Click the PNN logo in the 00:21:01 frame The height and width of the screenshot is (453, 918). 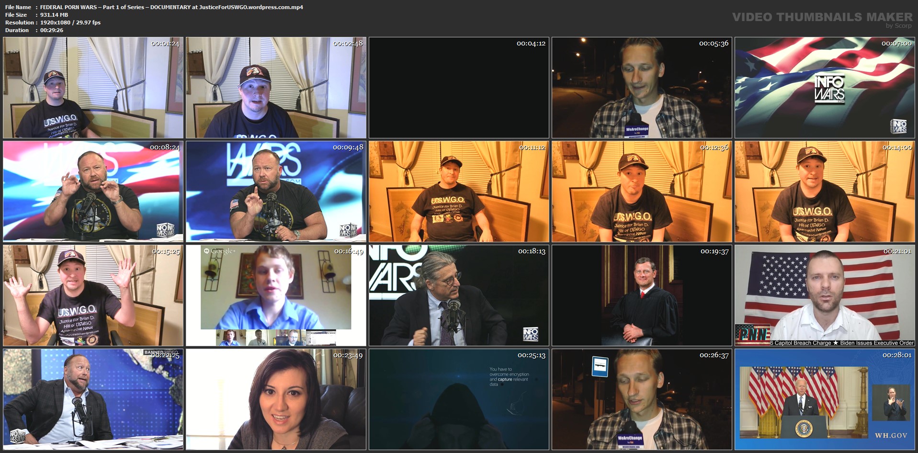click(752, 333)
